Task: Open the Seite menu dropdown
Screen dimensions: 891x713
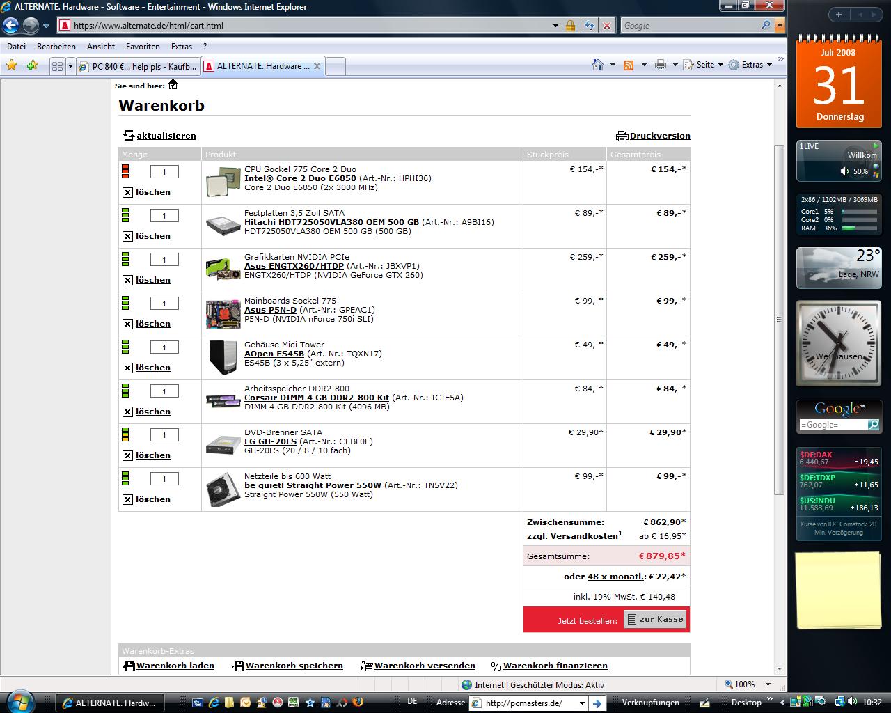Action: pyautogui.click(x=703, y=65)
